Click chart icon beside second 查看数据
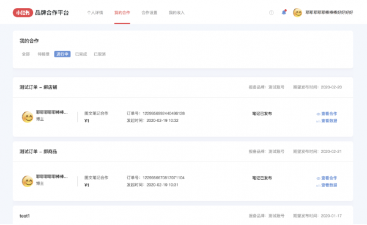 click(x=318, y=185)
